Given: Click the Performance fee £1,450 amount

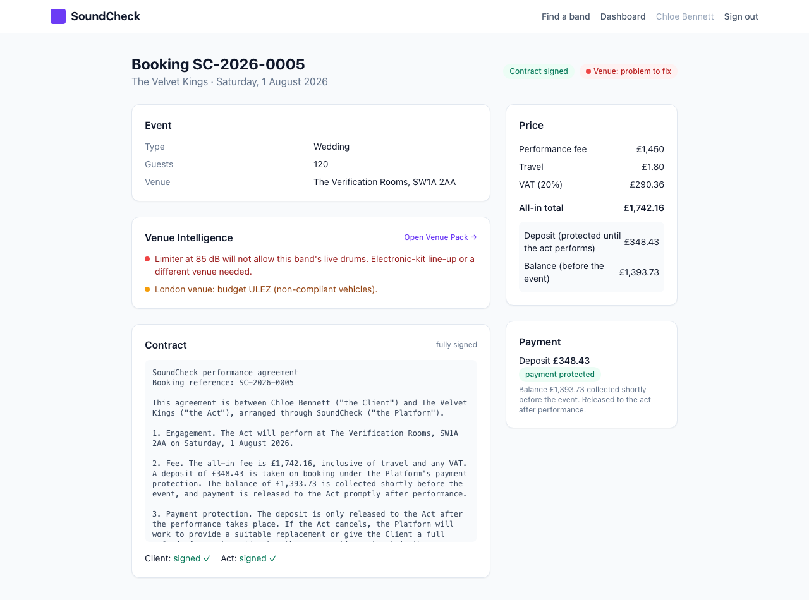Looking at the screenshot, I should (650, 149).
